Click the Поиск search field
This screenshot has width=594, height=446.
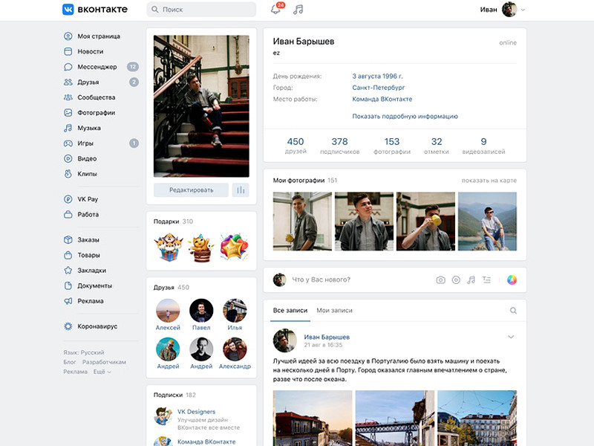tap(201, 10)
